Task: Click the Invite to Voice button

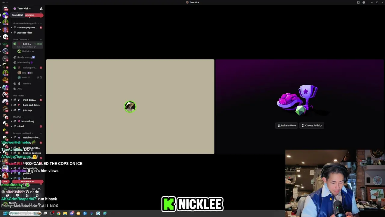Action: coord(287,126)
